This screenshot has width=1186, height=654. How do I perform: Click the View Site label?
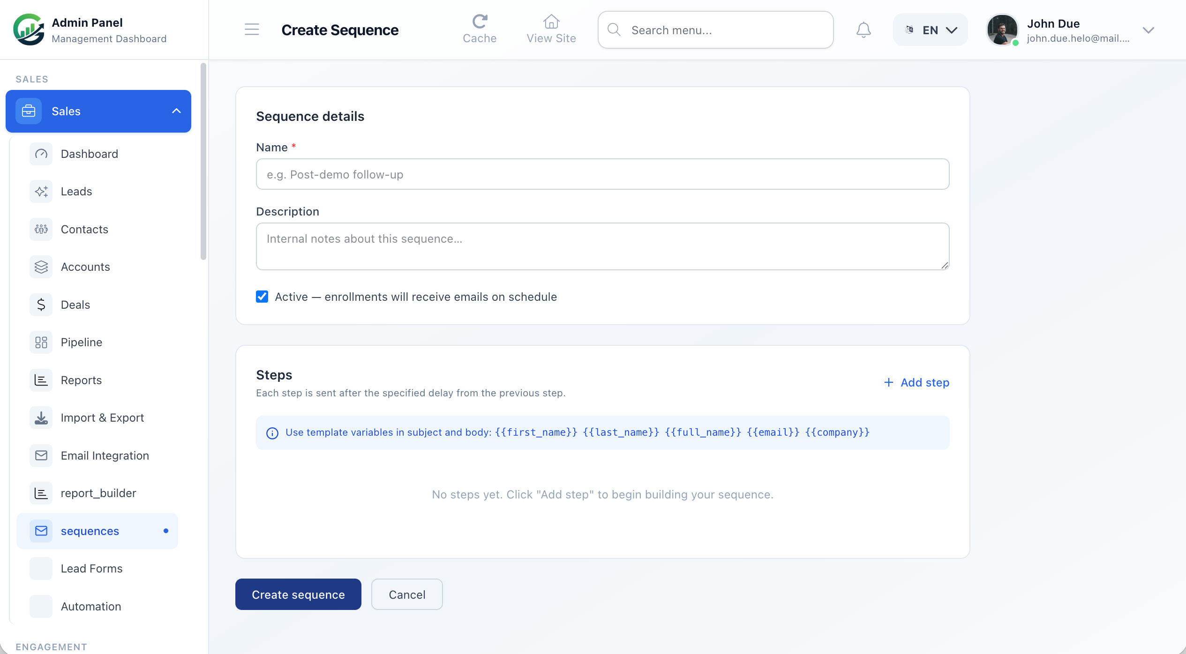click(x=551, y=38)
